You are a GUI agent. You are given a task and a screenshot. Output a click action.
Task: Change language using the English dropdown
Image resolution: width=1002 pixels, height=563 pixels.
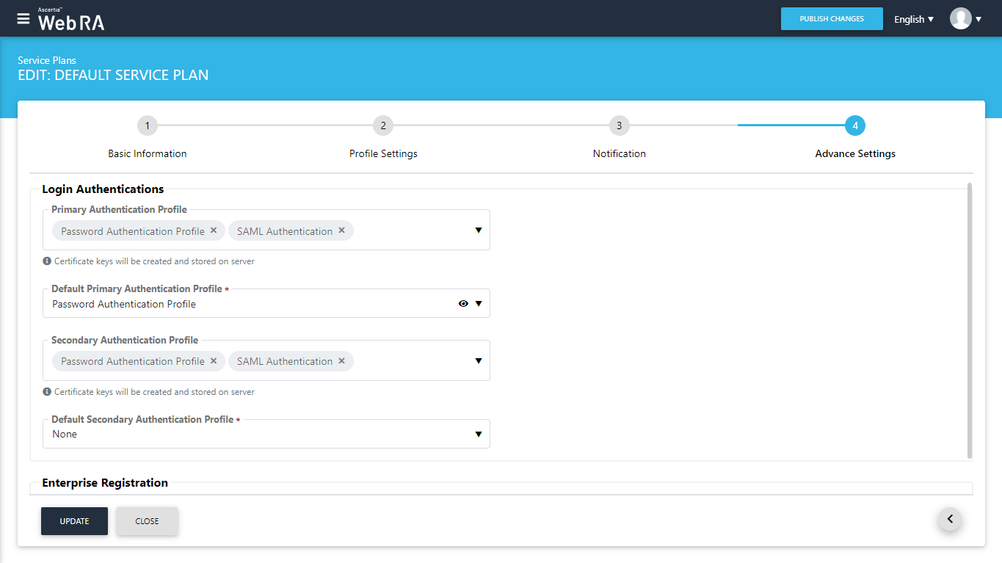click(x=913, y=19)
